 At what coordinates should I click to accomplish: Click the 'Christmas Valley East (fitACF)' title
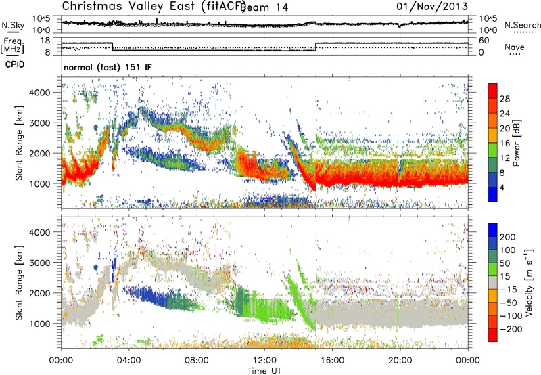coord(154,6)
